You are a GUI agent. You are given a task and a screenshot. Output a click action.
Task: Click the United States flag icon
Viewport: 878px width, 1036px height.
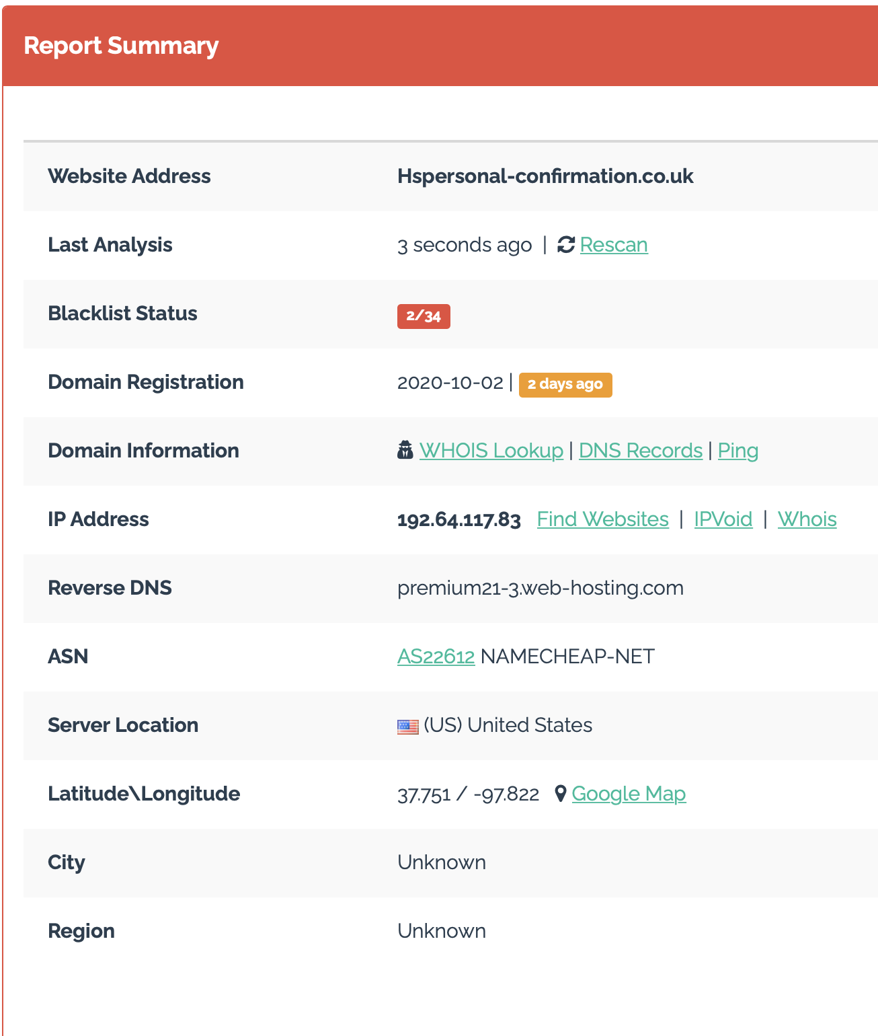(407, 726)
